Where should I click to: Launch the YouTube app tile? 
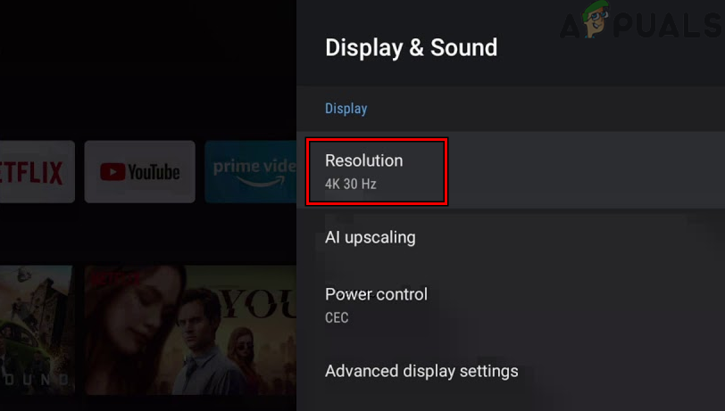(x=139, y=171)
